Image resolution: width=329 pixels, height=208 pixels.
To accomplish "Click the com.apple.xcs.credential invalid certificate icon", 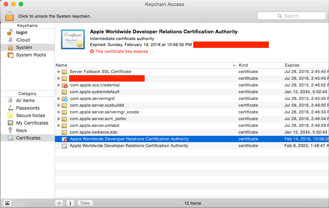I will [64, 85].
